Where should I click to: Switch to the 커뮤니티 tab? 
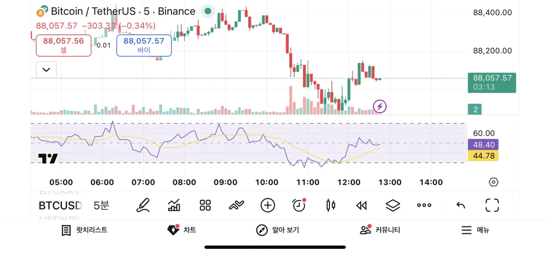click(380, 230)
